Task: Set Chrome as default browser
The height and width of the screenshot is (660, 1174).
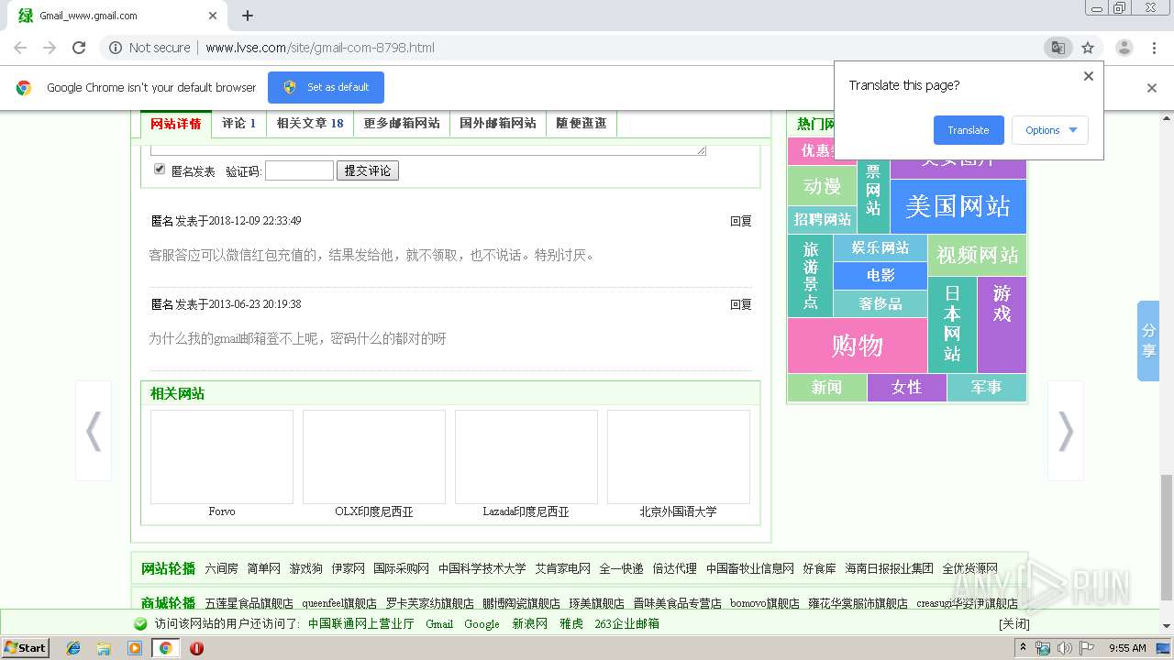Action: pyautogui.click(x=326, y=87)
